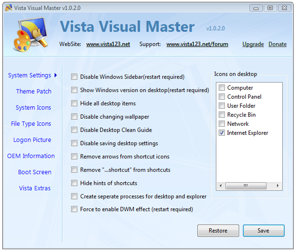Image resolution: width=297 pixels, height=252 pixels.
Task: Check Create seperate processes for desktop and explorer
Action: (x=74, y=196)
